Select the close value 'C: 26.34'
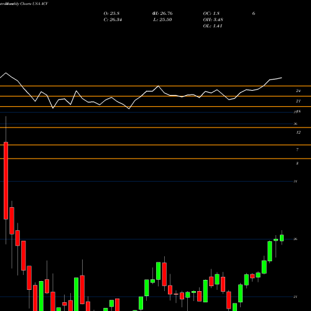The width and height of the screenshot is (311, 311). click(x=113, y=20)
